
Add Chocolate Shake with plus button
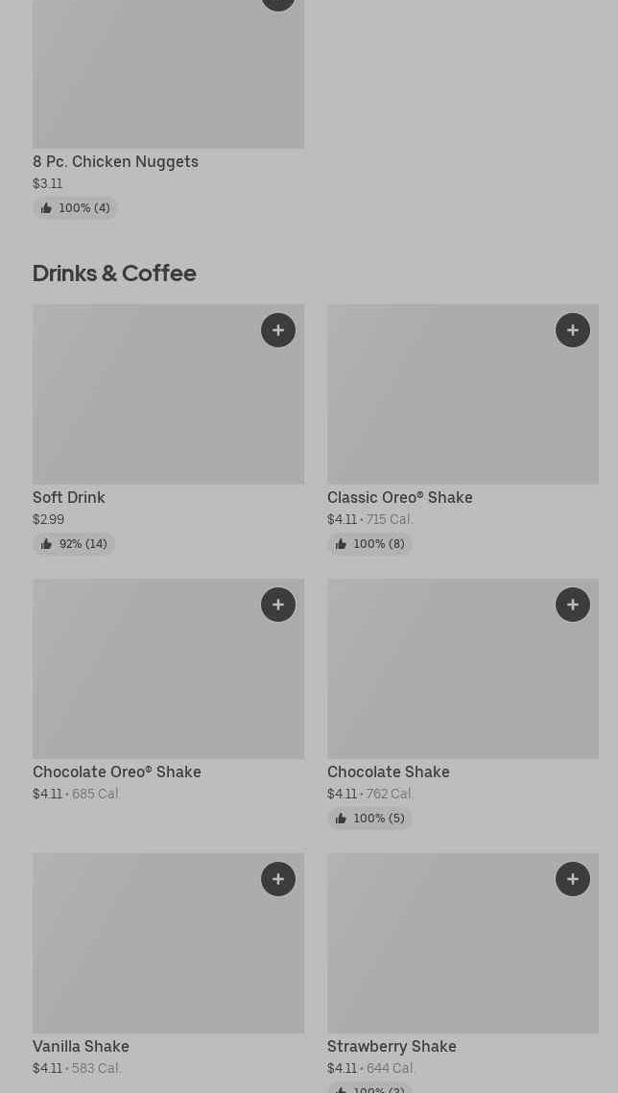tap(573, 605)
